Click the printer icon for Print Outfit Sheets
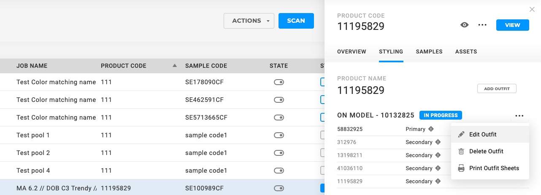This screenshot has height=195, width=541. point(461,168)
